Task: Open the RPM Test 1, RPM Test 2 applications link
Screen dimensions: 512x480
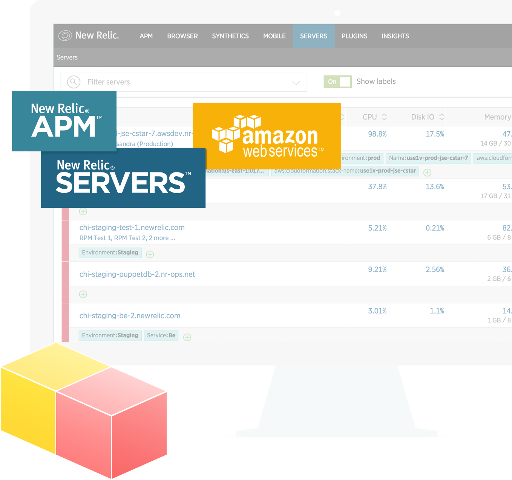Action: pos(127,238)
